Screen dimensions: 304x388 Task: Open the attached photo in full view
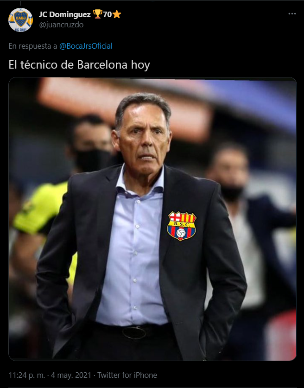(x=152, y=219)
